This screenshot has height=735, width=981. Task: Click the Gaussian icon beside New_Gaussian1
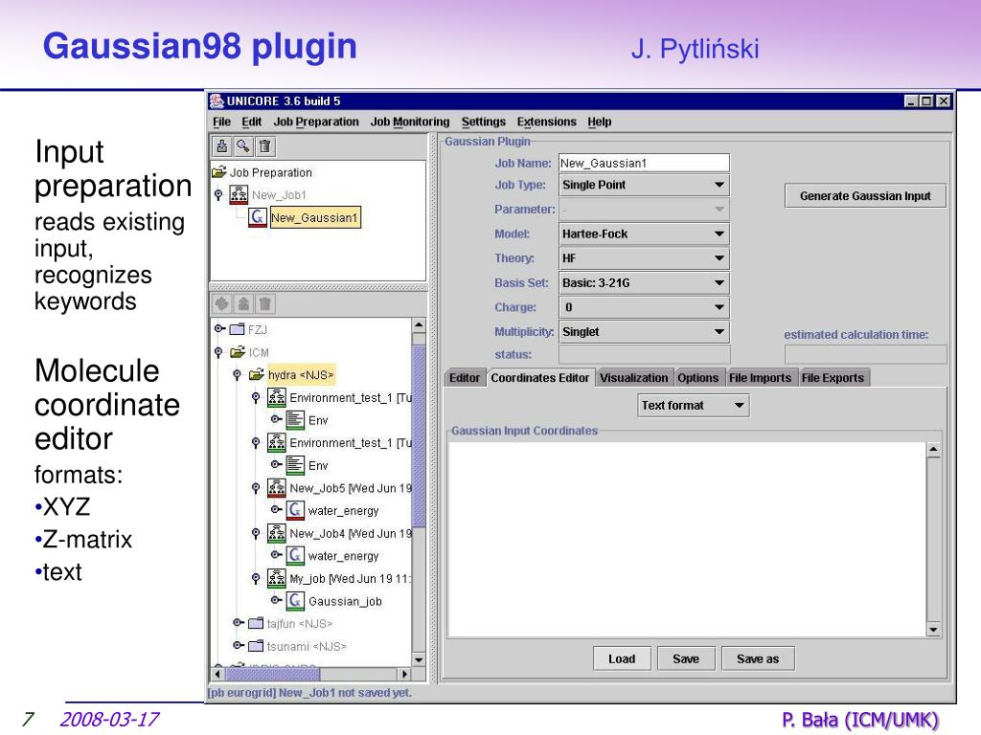pyautogui.click(x=257, y=217)
